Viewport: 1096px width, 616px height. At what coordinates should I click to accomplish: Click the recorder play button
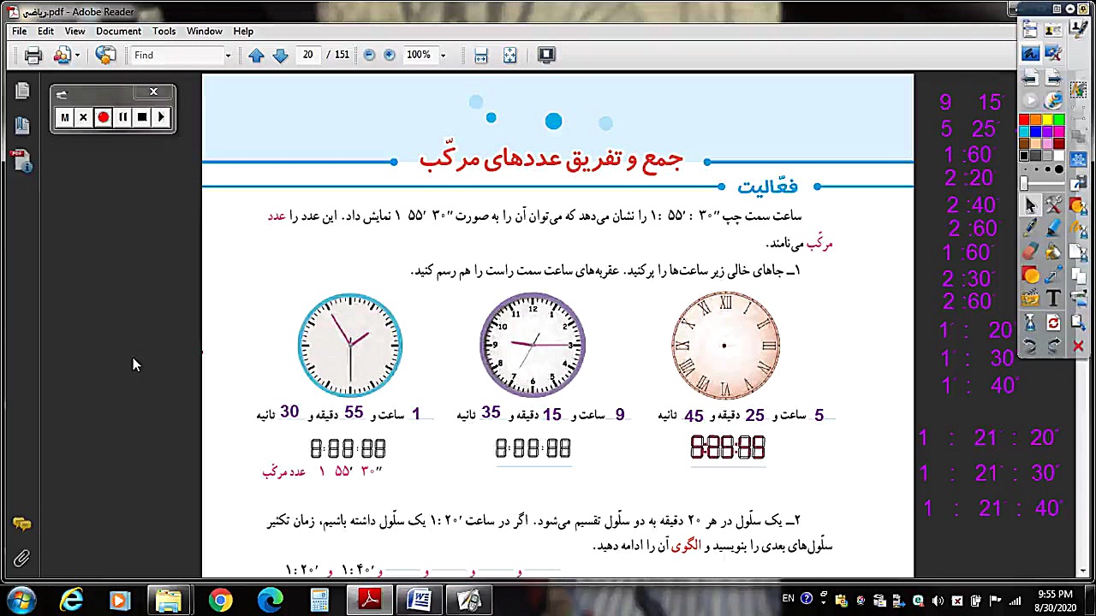click(x=161, y=117)
